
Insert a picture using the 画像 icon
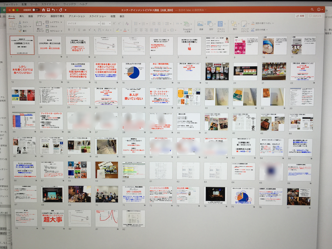(201, 25)
